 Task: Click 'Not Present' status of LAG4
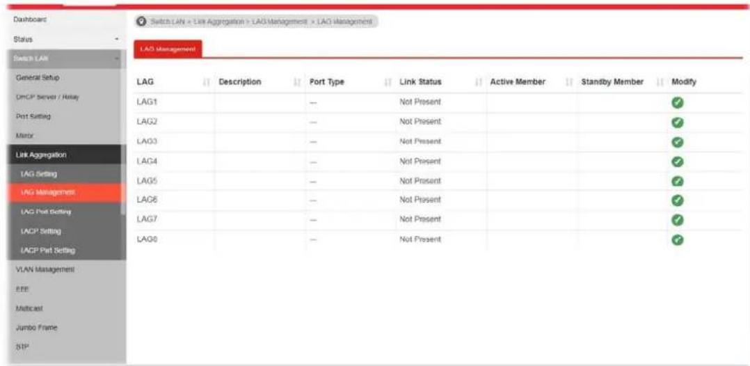point(420,161)
